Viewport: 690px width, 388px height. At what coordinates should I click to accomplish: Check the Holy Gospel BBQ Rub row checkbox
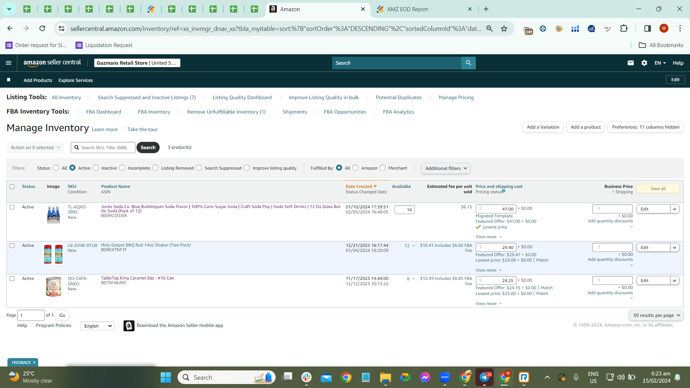pyautogui.click(x=12, y=245)
